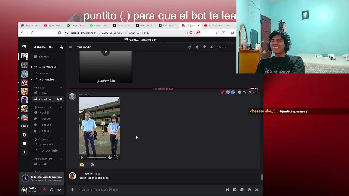Viewport: 349px width, 196px height.
Task: Collapse the Comands category
Action: click(43, 139)
